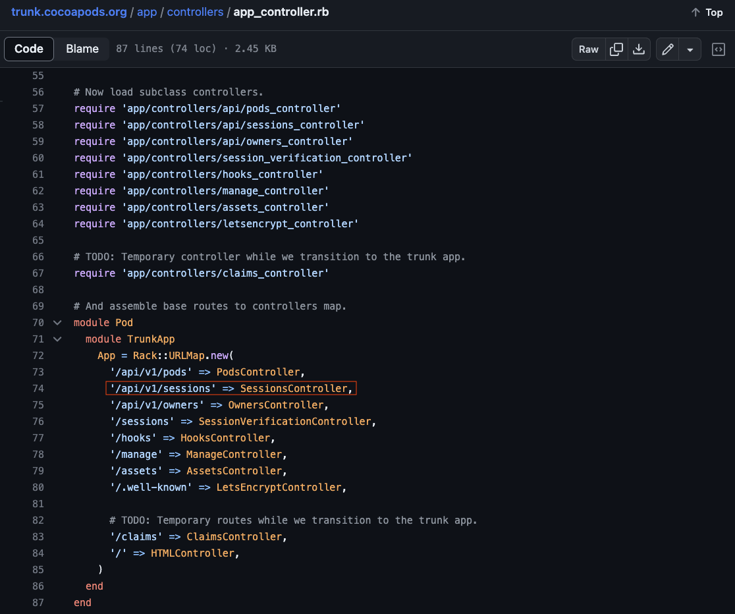Go to controllers folder breadcrumb
The width and height of the screenshot is (735, 614).
point(195,13)
